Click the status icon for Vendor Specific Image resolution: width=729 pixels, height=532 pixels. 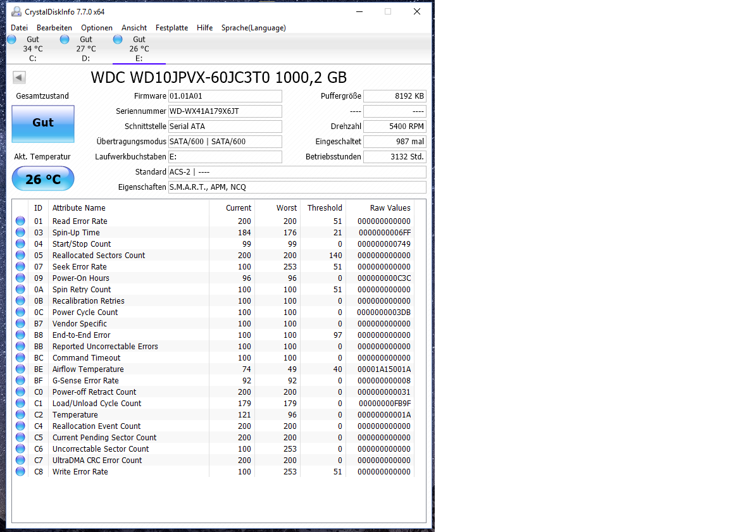tap(20, 323)
